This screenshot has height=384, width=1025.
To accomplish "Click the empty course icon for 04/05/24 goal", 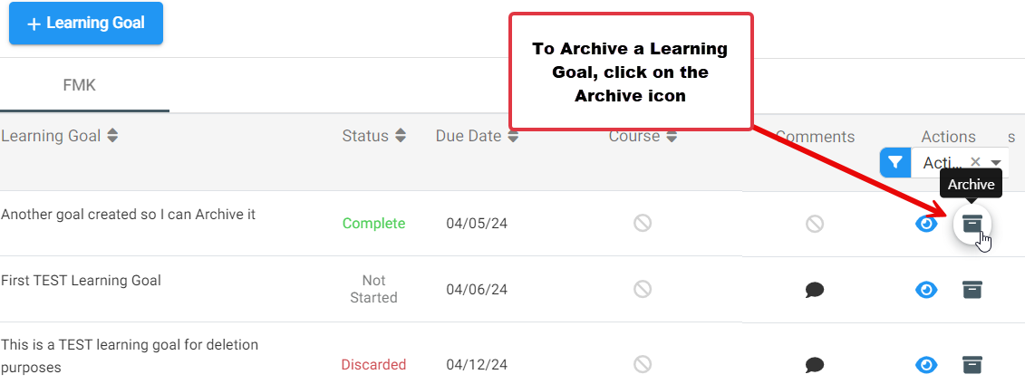I will (643, 224).
